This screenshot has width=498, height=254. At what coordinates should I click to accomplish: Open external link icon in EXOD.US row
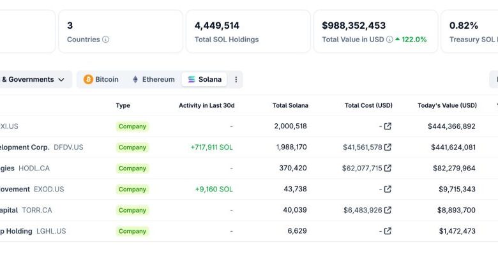pos(388,190)
